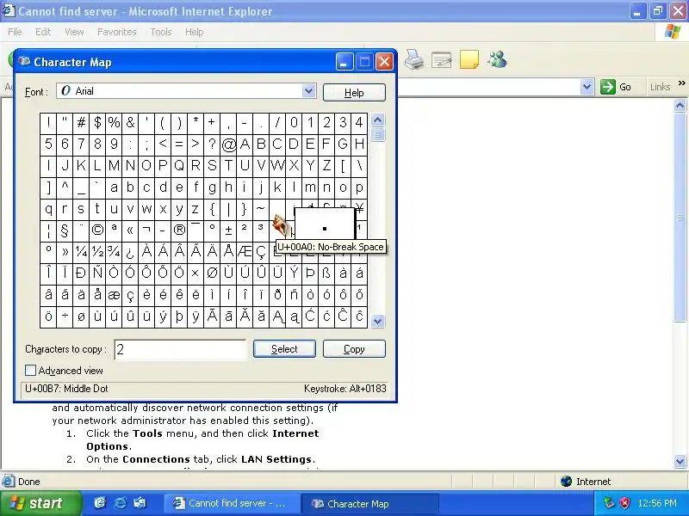Select the ¼ fraction character
689x516 pixels.
click(x=81, y=251)
